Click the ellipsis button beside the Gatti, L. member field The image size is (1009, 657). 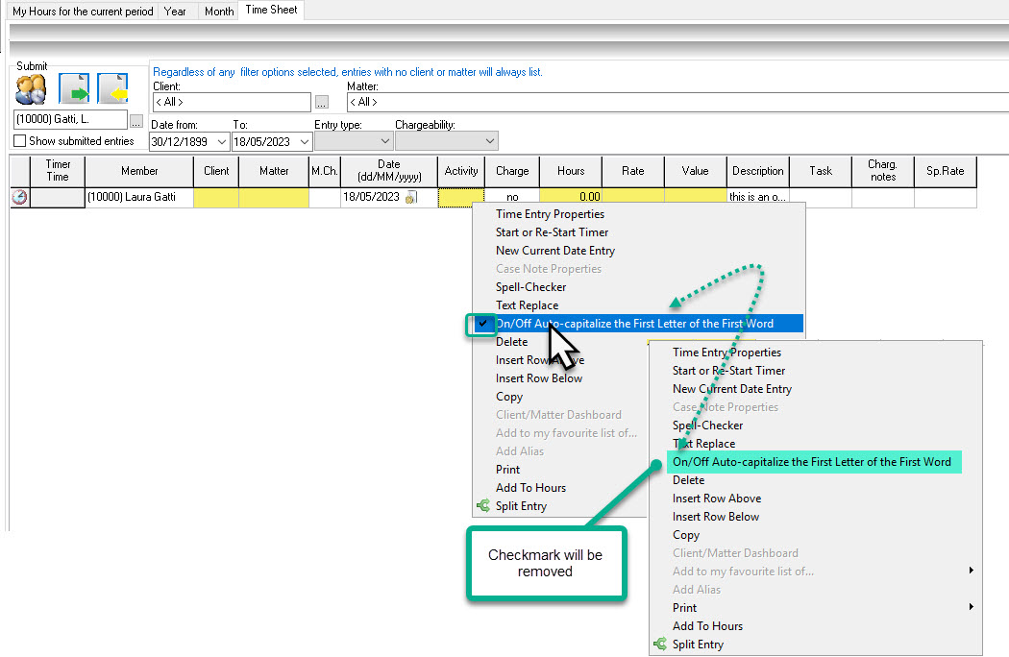click(x=135, y=120)
